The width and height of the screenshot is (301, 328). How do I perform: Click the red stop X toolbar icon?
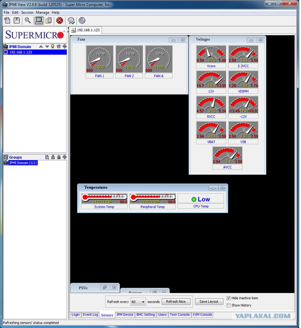click(60, 20)
